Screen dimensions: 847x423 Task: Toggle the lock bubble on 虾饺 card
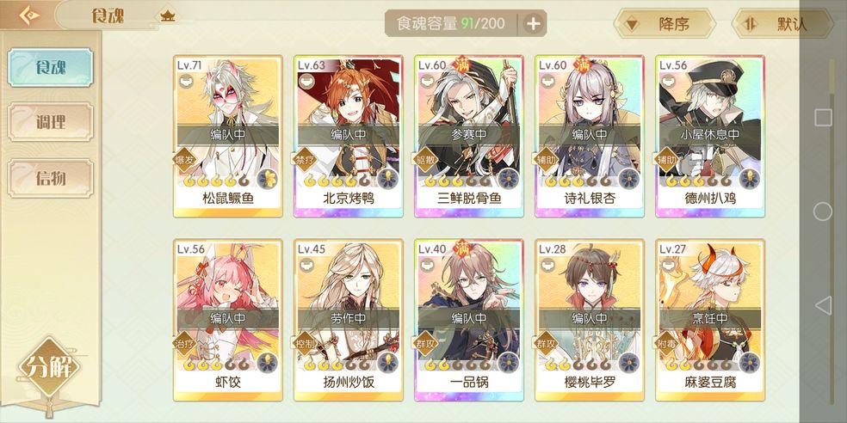(x=185, y=266)
